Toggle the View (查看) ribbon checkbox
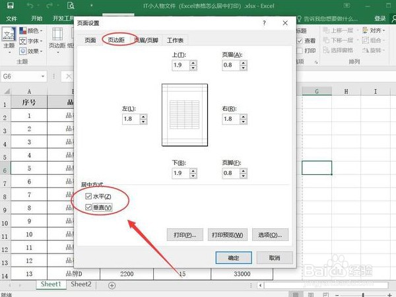 coord(300,41)
